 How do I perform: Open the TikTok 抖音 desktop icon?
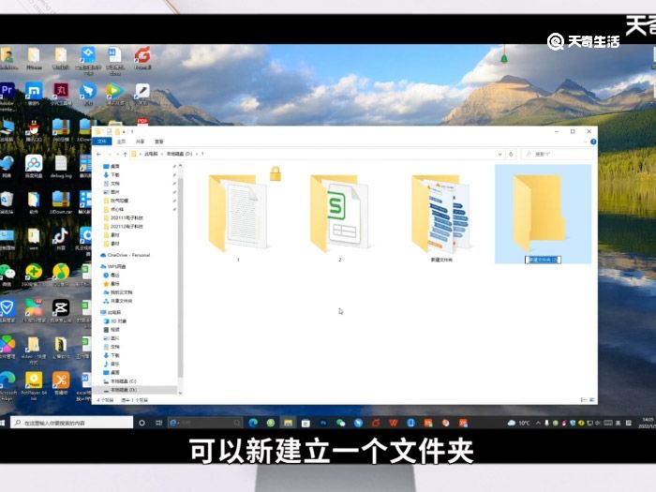click(x=61, y=239)
